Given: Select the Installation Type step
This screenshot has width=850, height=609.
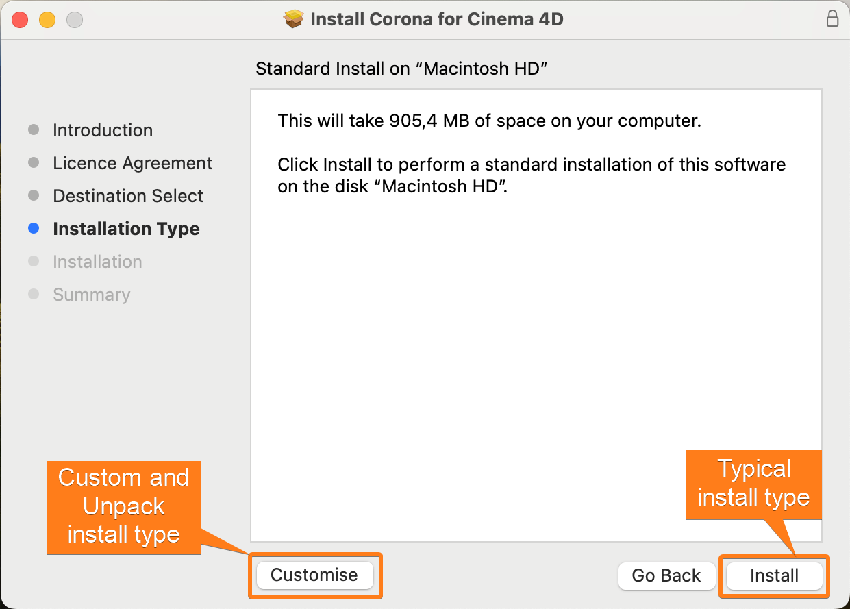Looking at the screenshot, I should [126, 229].
